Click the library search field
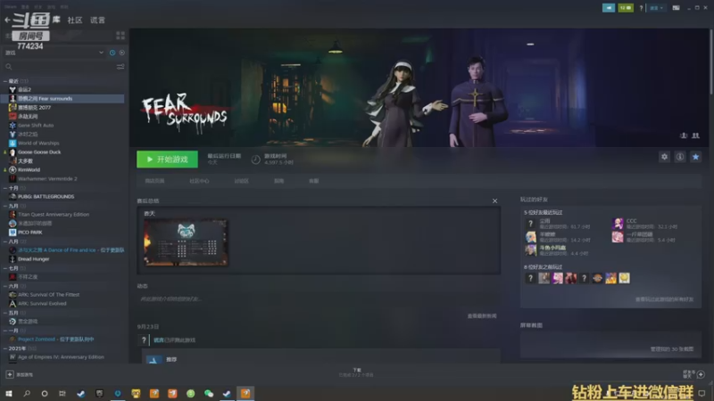The height and width of the screenshot is (401, 714). (59, 67)
